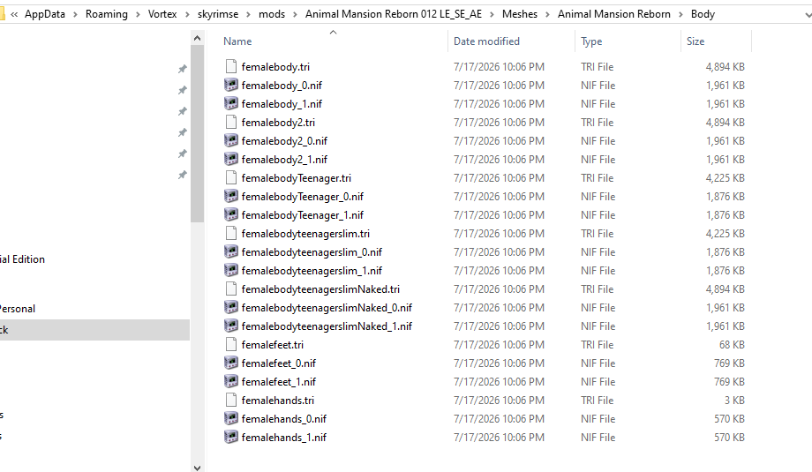Click the 68 KB size value
The height and width of the screenshot is (472, 812).
pyautogui.click(x=732, y=345)
